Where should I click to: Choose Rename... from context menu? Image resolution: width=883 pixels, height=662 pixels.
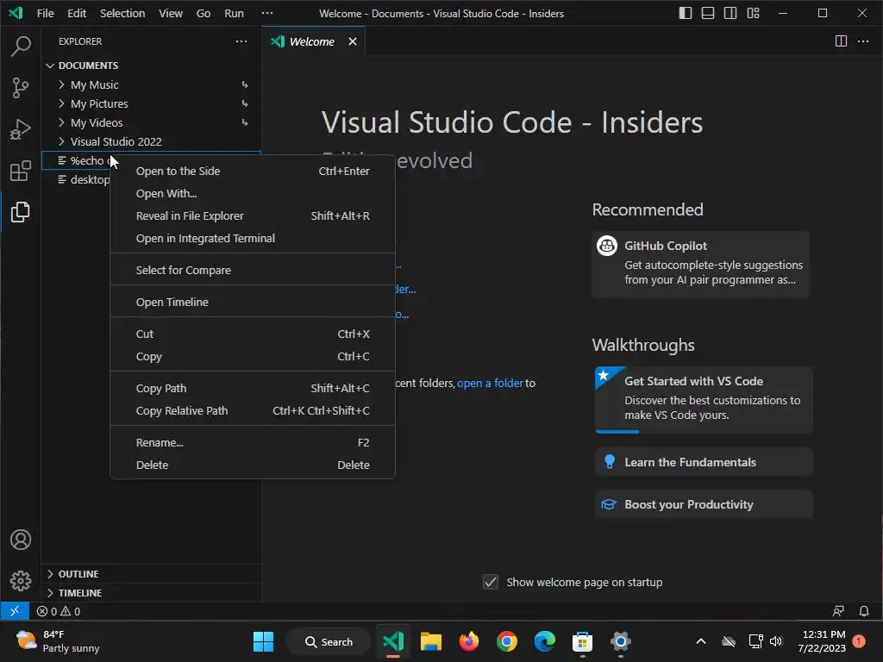click(253, 442)
